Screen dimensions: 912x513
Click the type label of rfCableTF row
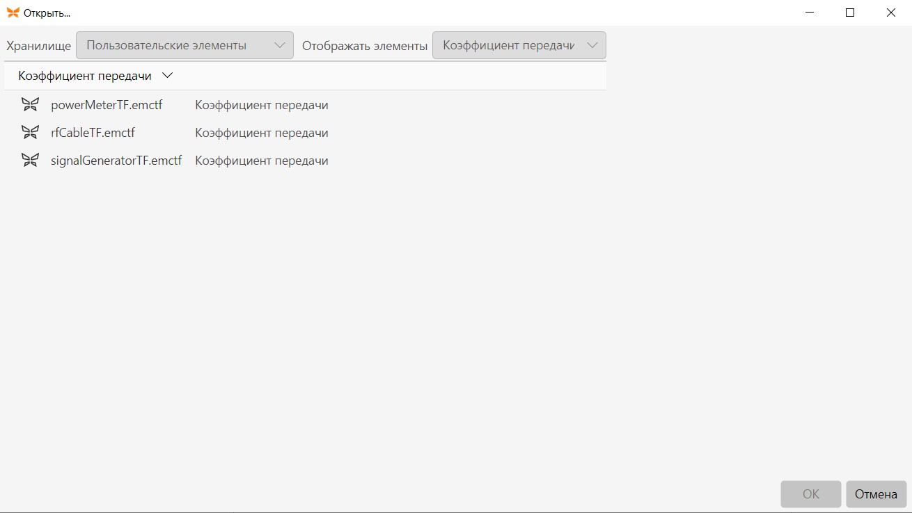click(262, 132)
